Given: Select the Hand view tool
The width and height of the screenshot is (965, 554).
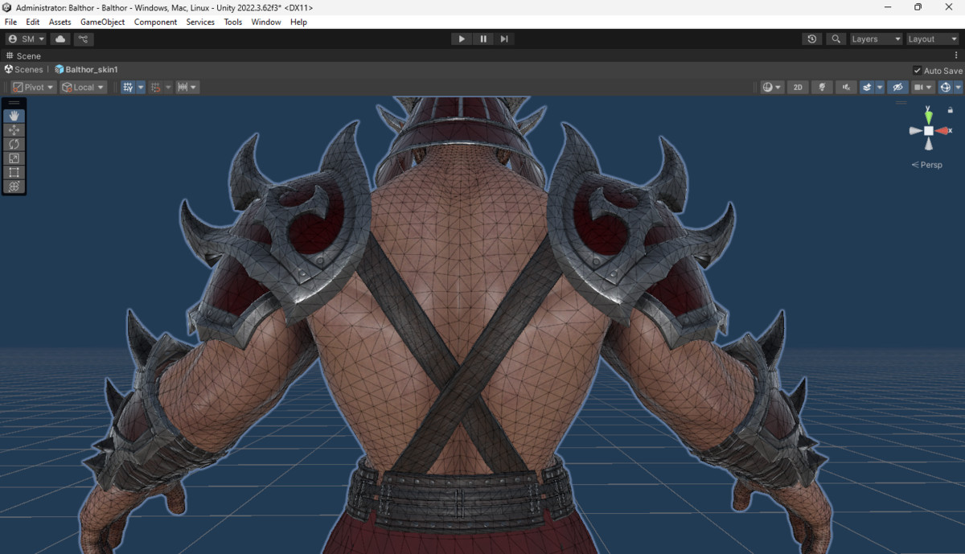Looking at the screenshot, I should [x=14, y=116].
